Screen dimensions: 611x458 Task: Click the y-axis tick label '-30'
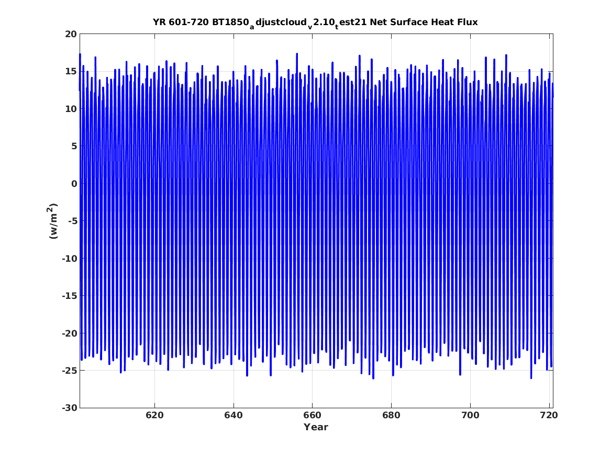[x=69, y=408]
